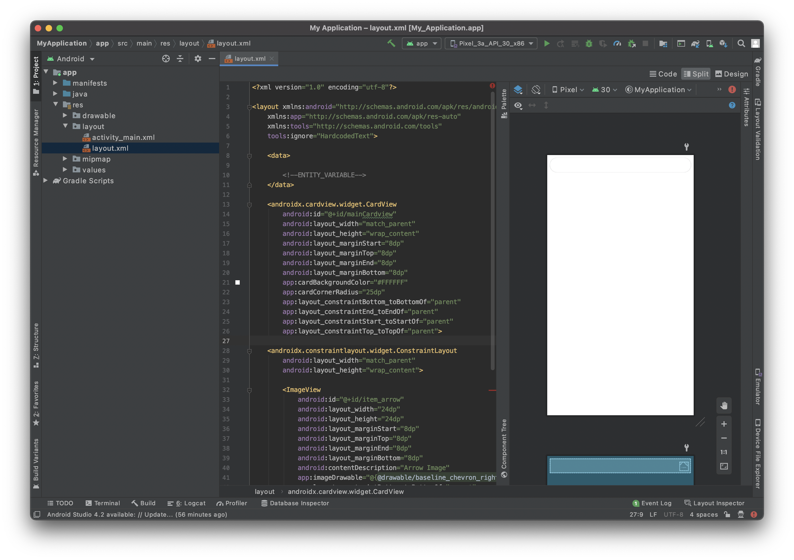
Task: Open the app run configuration dropdown
Action: point(422,44)
